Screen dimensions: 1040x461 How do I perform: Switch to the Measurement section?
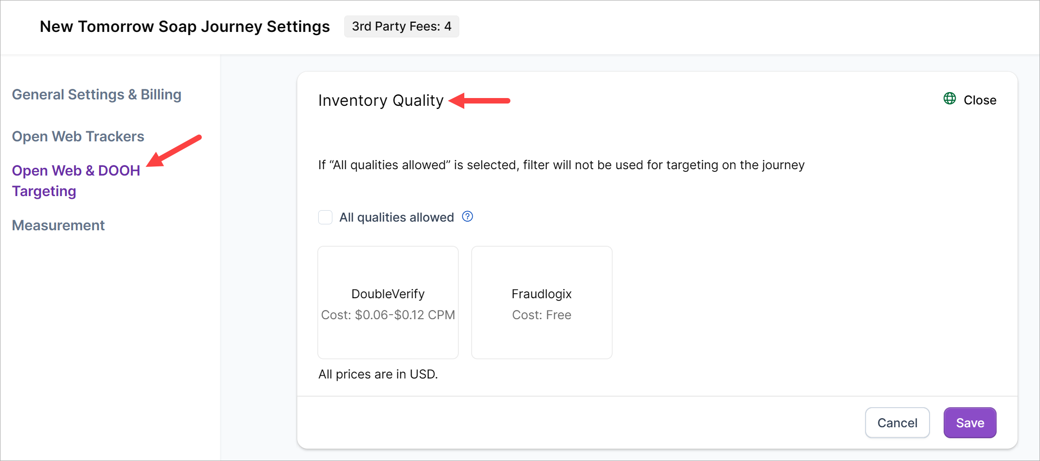tap(58, 225)
